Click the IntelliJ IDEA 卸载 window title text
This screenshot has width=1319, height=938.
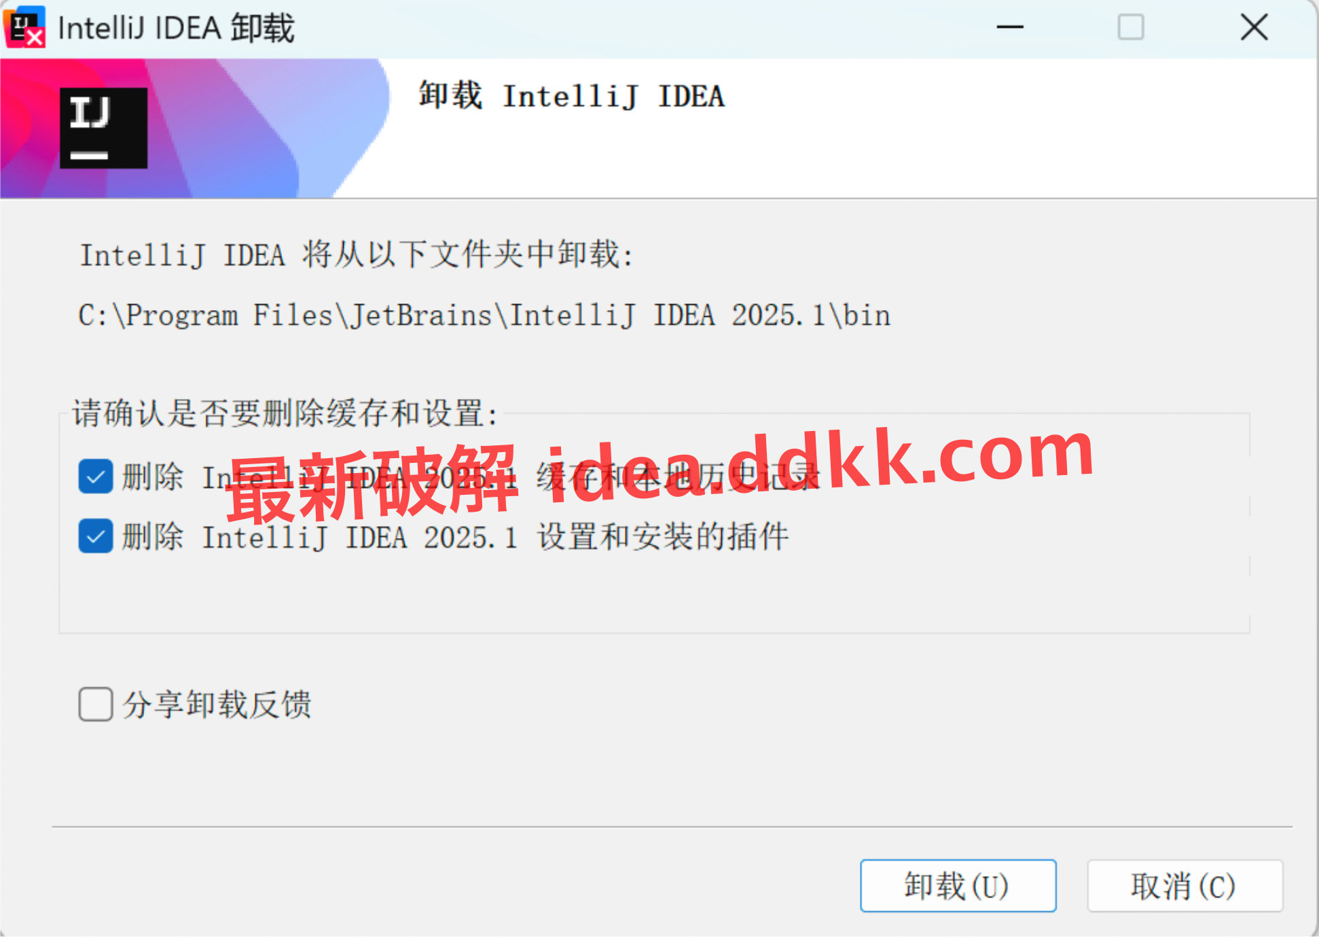[176, 29]
